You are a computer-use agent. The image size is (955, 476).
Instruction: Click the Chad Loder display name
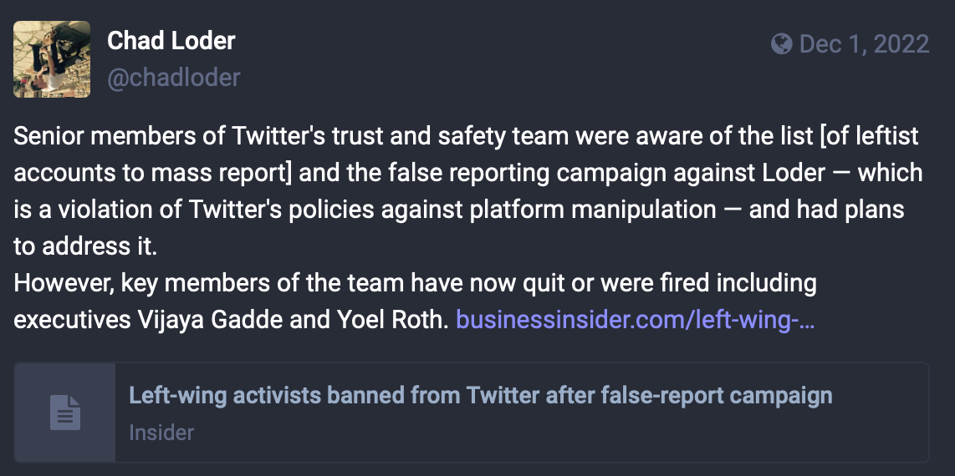[171, 41]
